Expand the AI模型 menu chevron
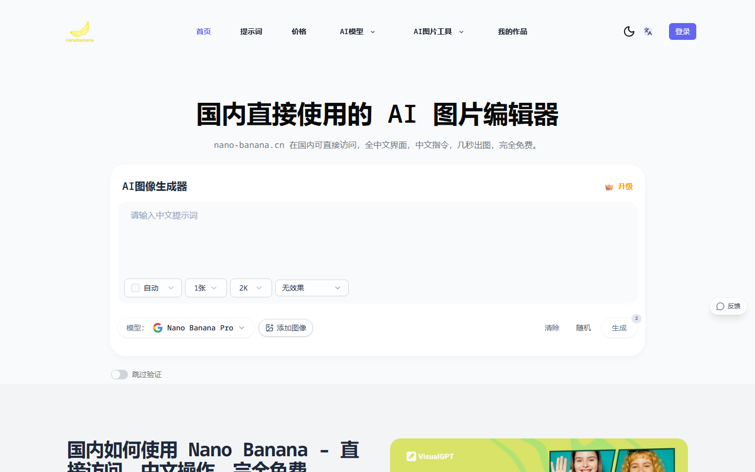 pos(373,32)
